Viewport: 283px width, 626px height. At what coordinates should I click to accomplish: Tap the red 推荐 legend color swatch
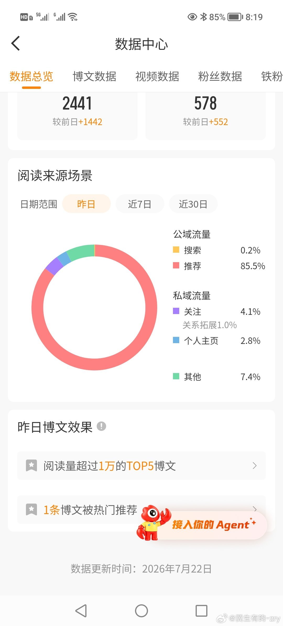tap(176, 266)
